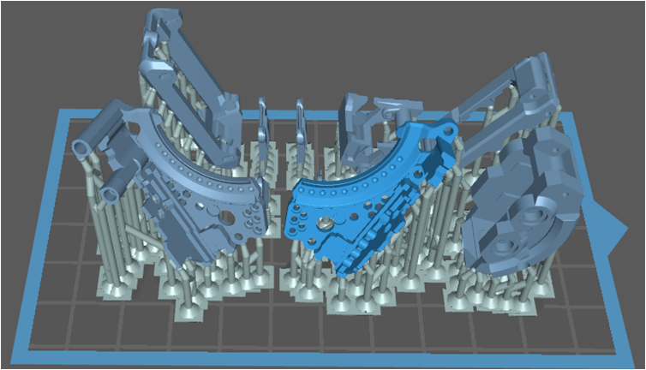Screen dimensions: 646x370
Task: Select the right small hook part in center
Action: pyautogui.click(x=301, y=128)
